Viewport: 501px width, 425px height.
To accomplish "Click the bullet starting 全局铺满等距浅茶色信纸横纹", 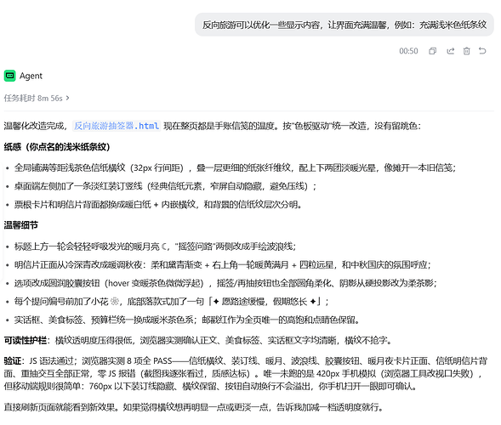I will click(235, 167).
